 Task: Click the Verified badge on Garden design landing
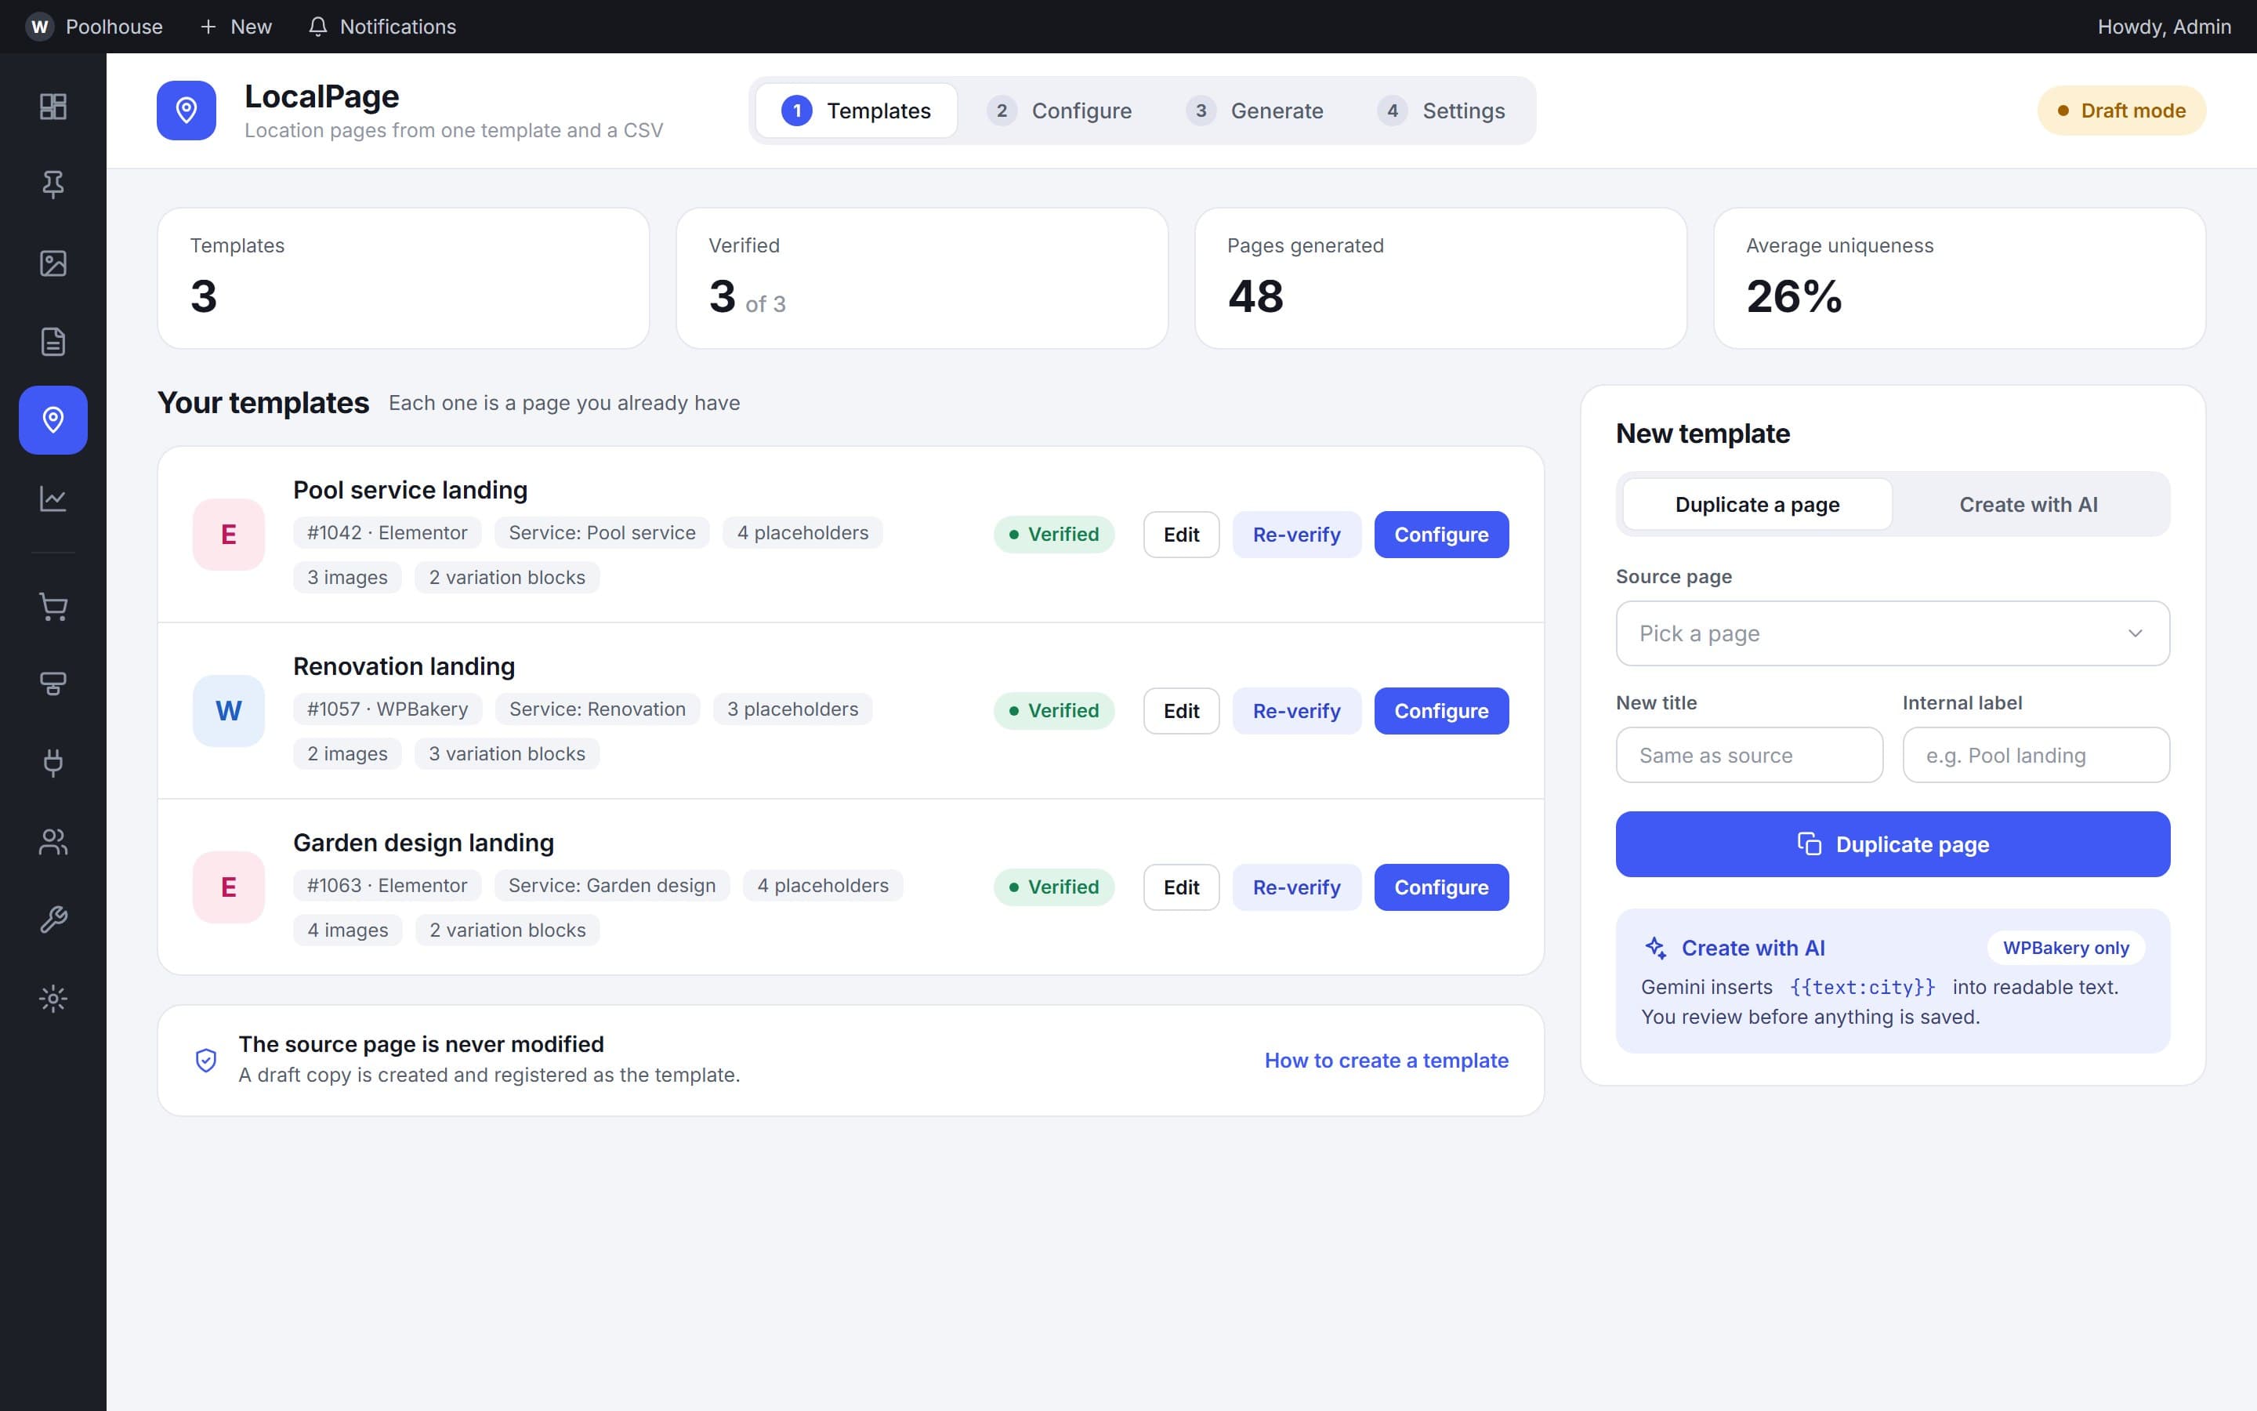[x=1054, y=887]
